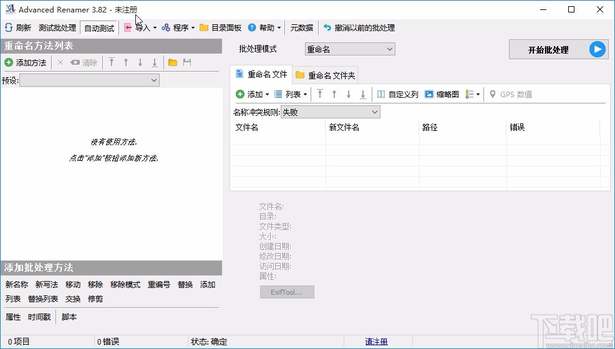Open the 程序 program menu
The image size is (615, 349).
coord(178,27)
